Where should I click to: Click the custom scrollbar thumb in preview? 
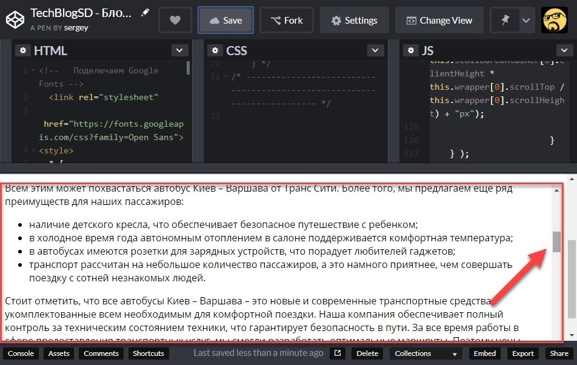[557, 242]
